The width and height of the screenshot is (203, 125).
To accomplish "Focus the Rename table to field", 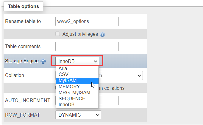I will coord(87,21).
